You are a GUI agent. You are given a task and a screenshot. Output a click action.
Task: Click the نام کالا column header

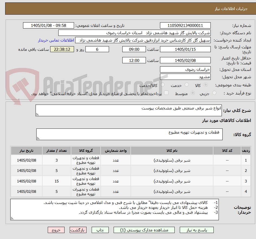[x=172, y=150]
